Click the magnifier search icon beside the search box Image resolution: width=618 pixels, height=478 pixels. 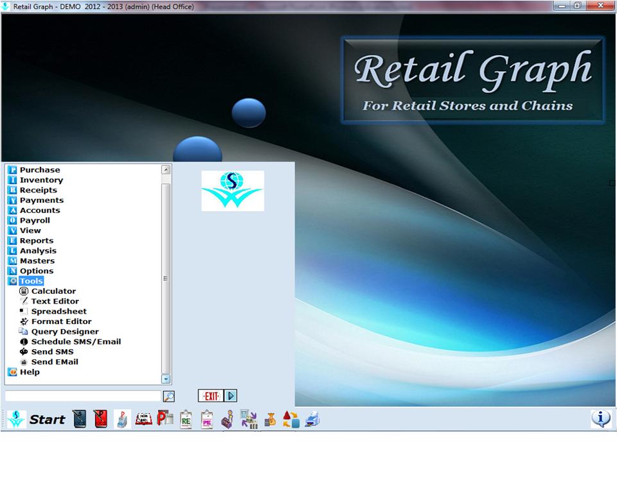(169, 397)
